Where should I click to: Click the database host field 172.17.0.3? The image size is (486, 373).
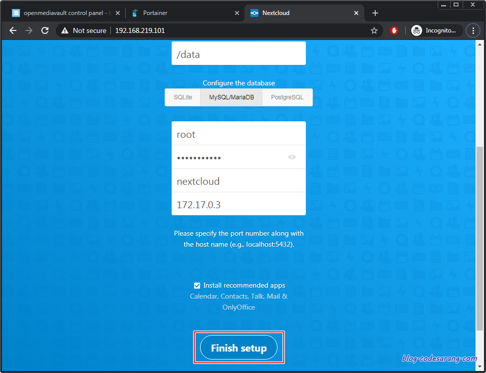pyautogui.click(x=239, y=204)
